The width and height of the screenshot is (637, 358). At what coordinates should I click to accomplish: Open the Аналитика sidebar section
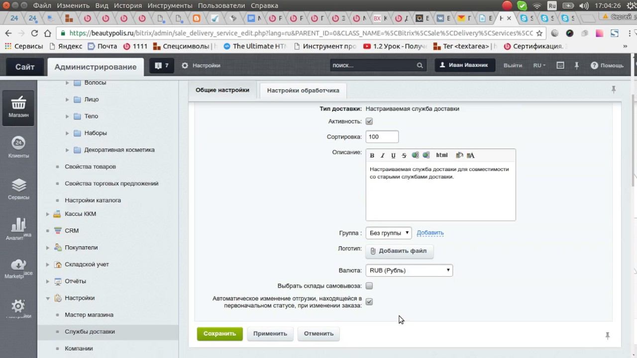coord(18,230)
